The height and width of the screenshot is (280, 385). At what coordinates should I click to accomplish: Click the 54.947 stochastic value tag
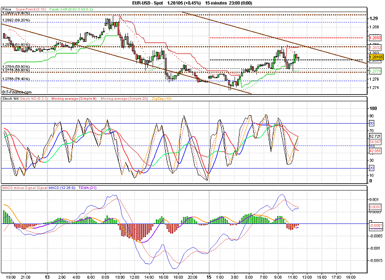pos(375,142)
